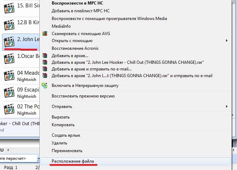Open 'MediaInfo' from the context menu
The image size is (237, 170).
coord(61,26)
